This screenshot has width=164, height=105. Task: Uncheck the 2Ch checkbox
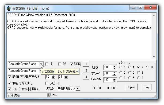point(71,64)
